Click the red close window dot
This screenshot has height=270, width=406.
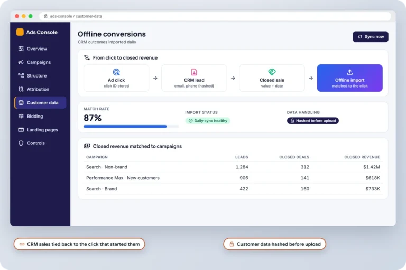point(17,16)
